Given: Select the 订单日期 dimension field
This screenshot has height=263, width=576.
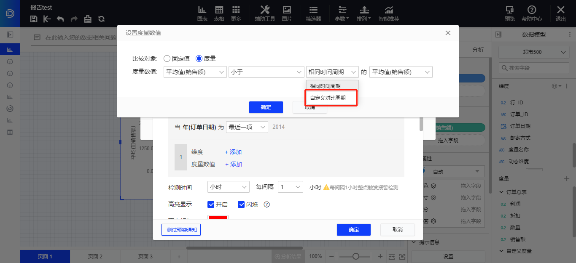Looking at the screenshot, I should click(519, 126).
